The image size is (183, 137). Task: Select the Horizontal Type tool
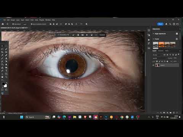[x=6, y=71]
